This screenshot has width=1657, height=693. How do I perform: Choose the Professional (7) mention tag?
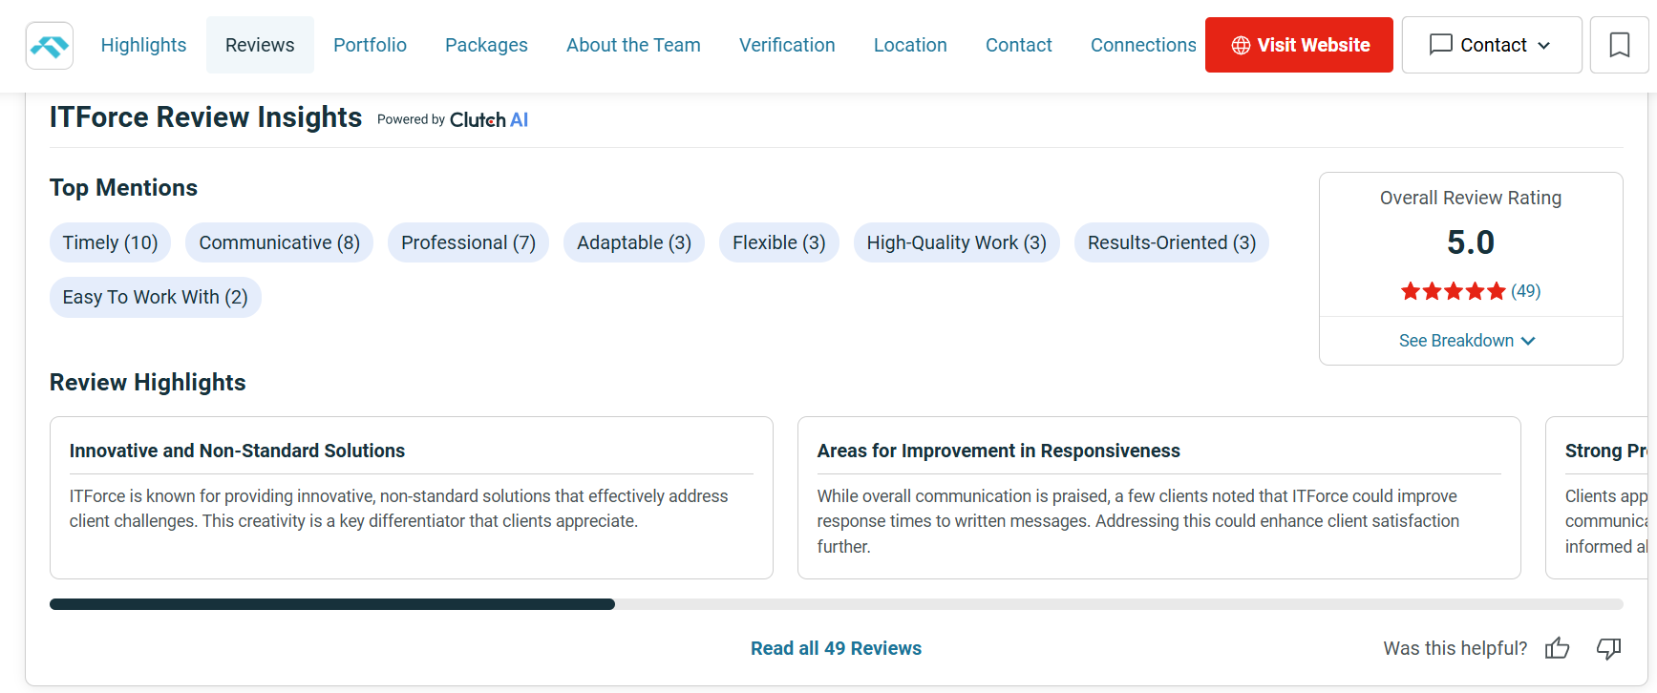point(468,242)
